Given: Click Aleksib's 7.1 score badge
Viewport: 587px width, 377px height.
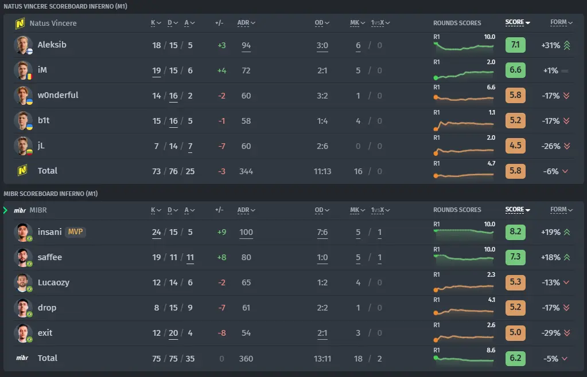Looking at the screenshot, I should pos(515,45).
